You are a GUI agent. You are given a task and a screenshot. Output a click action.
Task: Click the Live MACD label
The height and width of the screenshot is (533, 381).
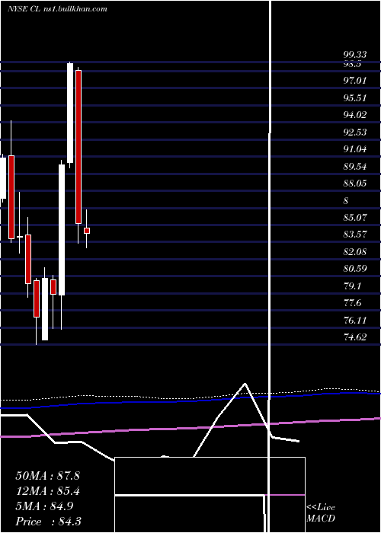click(x=321, y=512)
